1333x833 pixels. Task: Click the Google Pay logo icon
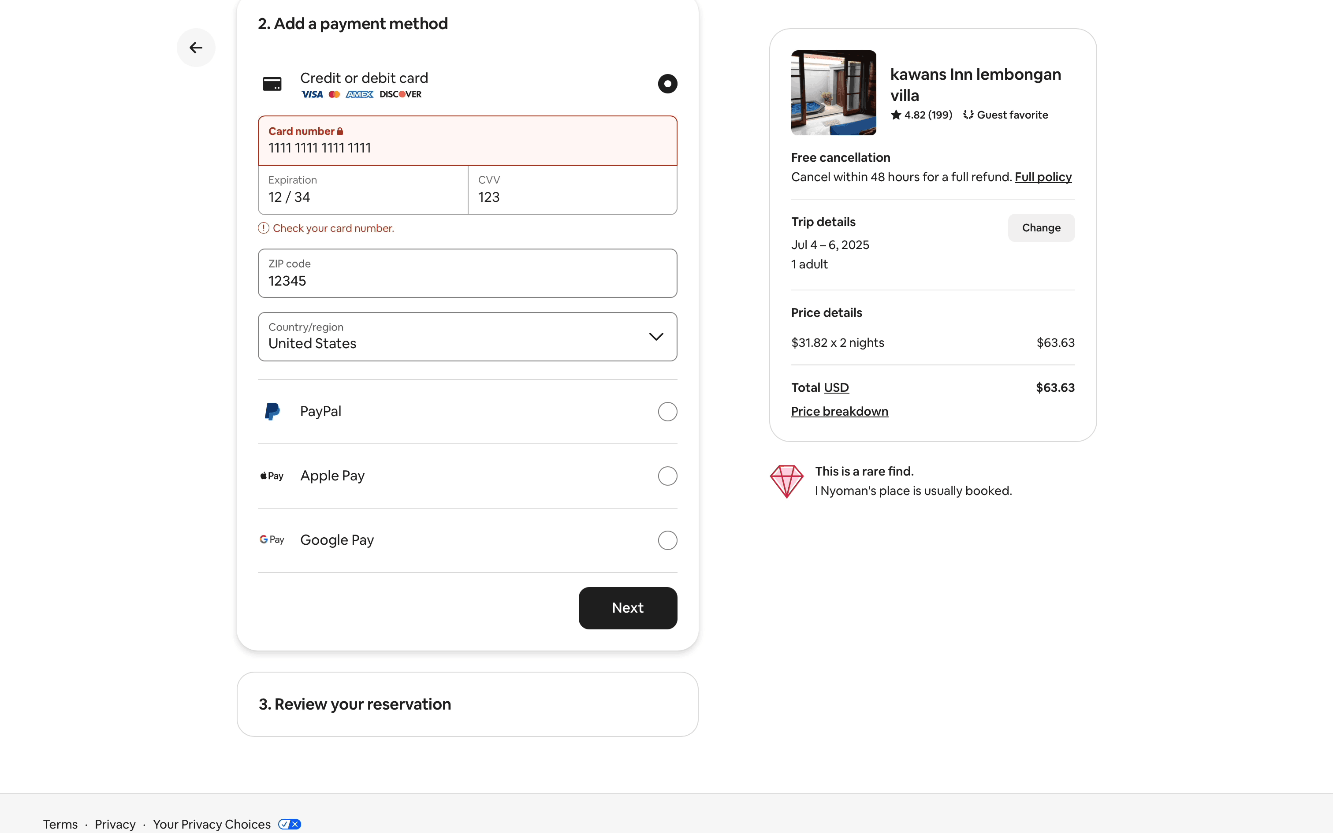[272, 540]
